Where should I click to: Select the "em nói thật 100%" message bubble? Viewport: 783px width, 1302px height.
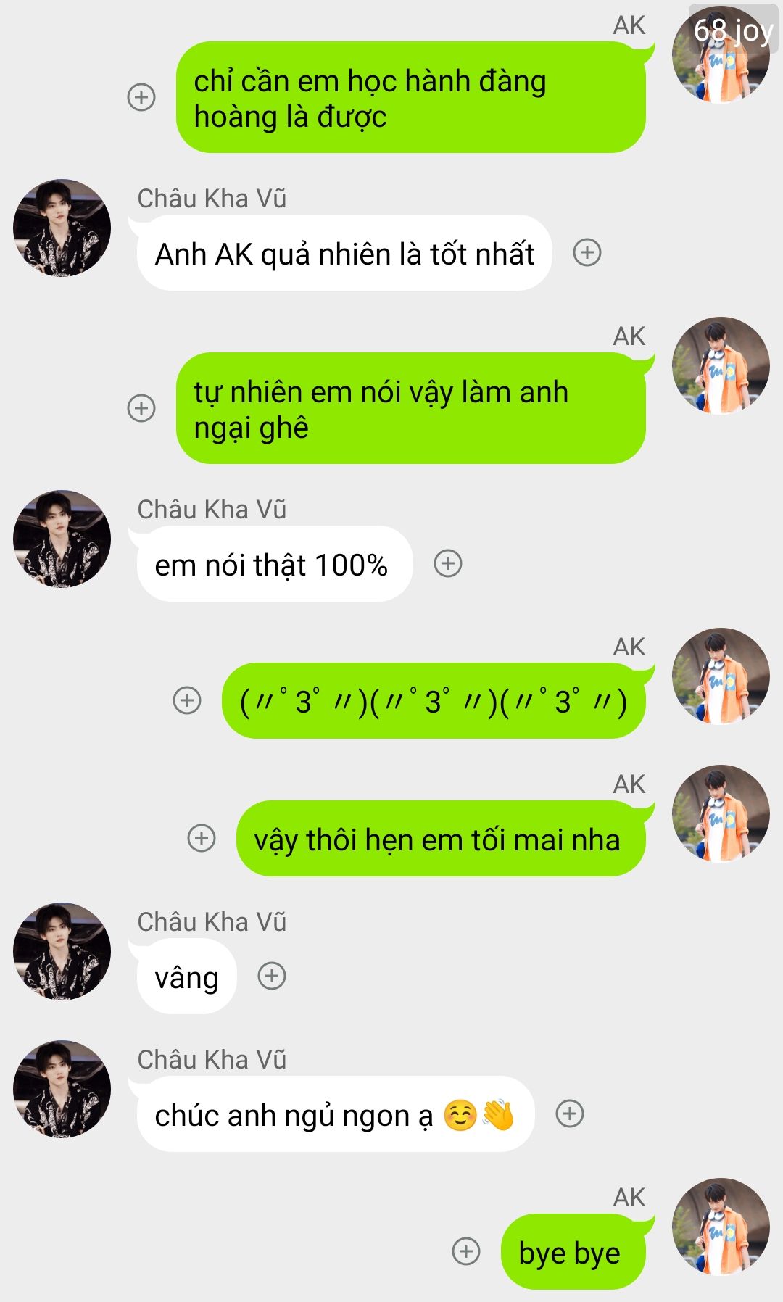[x=275, y=563]
